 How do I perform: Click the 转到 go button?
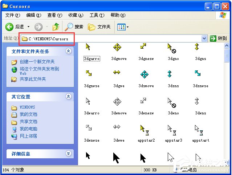click(218, 38)
